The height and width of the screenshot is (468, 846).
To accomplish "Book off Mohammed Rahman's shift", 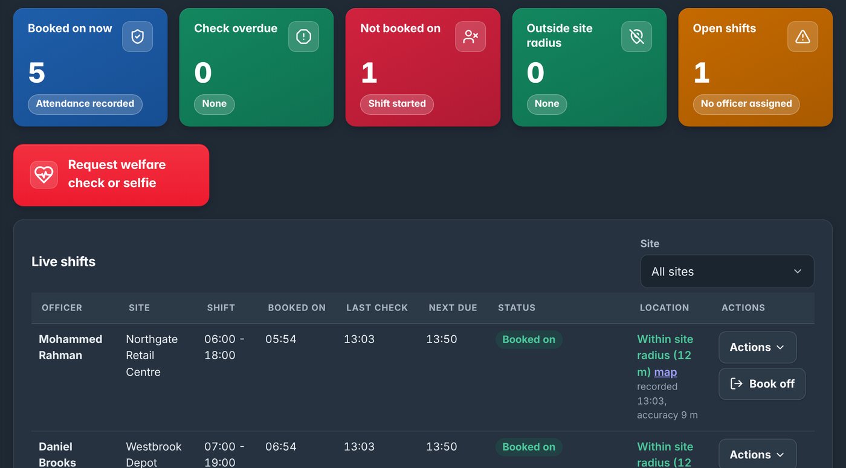I will (x=762, y=383).
